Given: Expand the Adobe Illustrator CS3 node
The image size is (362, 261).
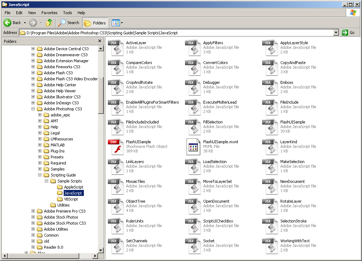Looking at the screenshot, I should [33, 97].
